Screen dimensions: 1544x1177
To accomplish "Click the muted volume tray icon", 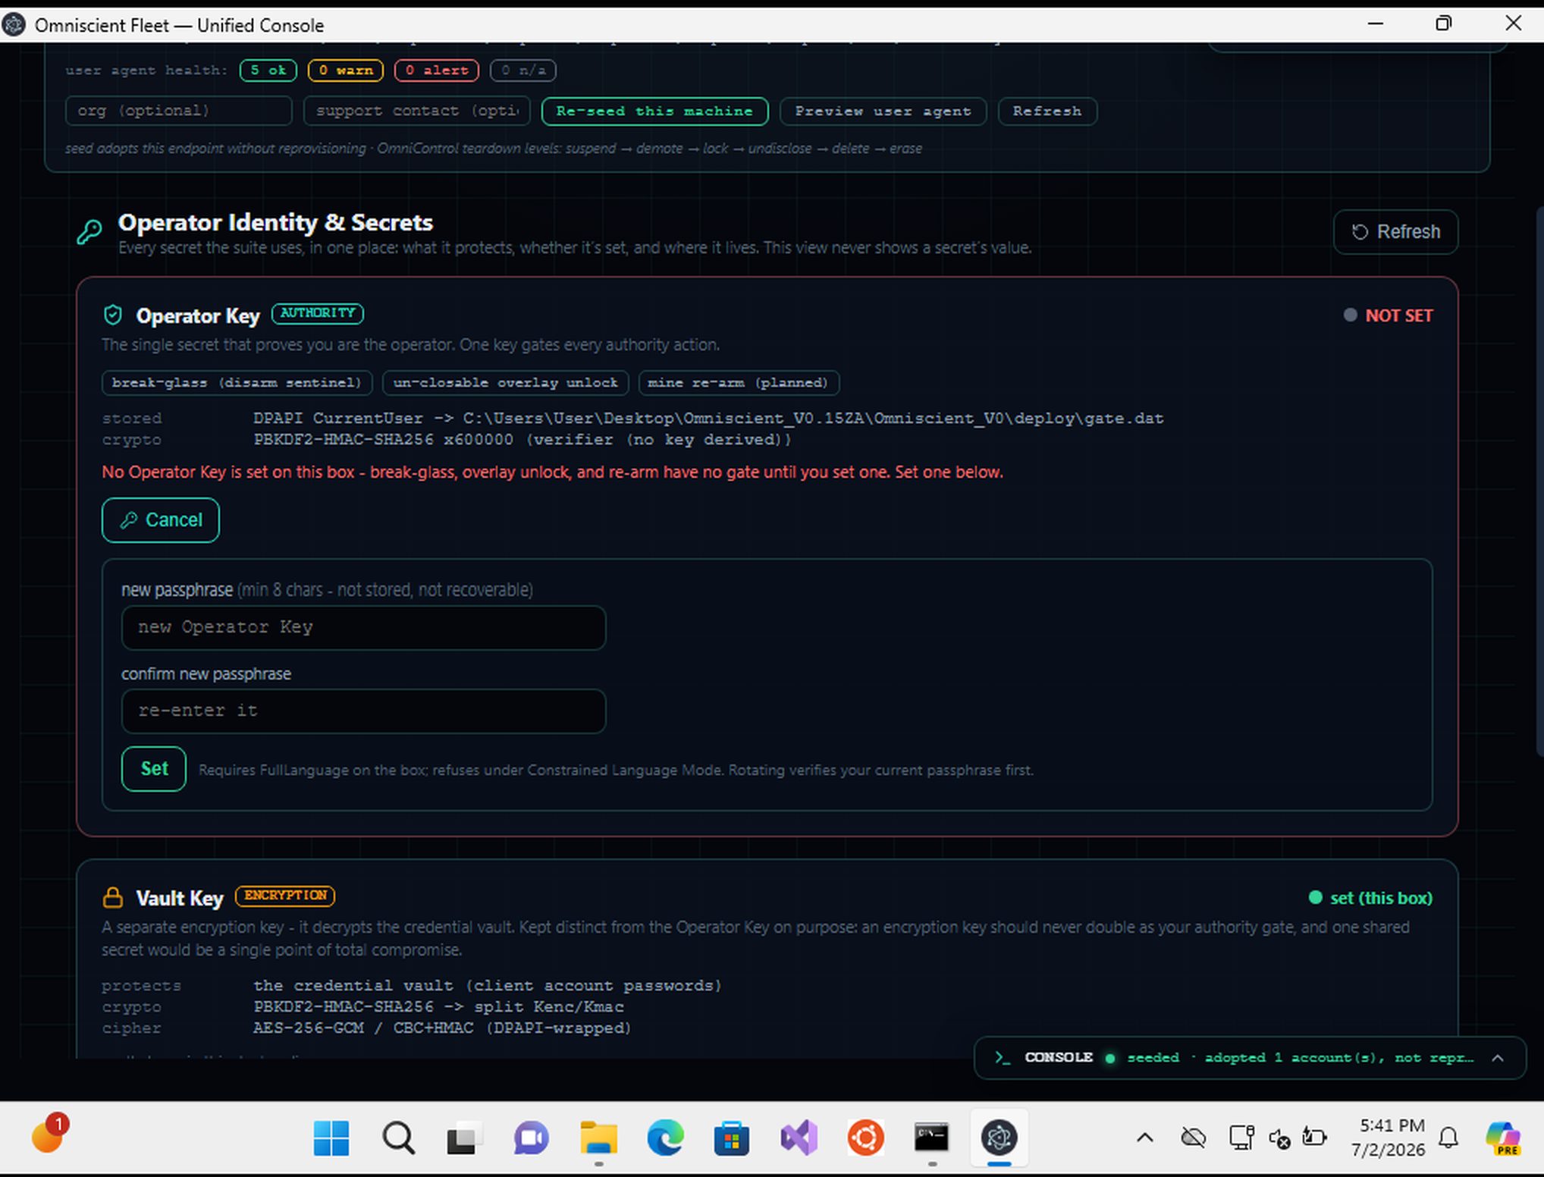I will point(1279,1138).
